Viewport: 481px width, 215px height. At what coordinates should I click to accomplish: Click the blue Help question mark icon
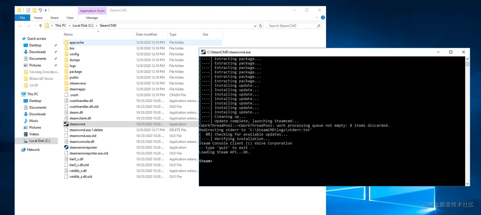click(x=323, y=18)
